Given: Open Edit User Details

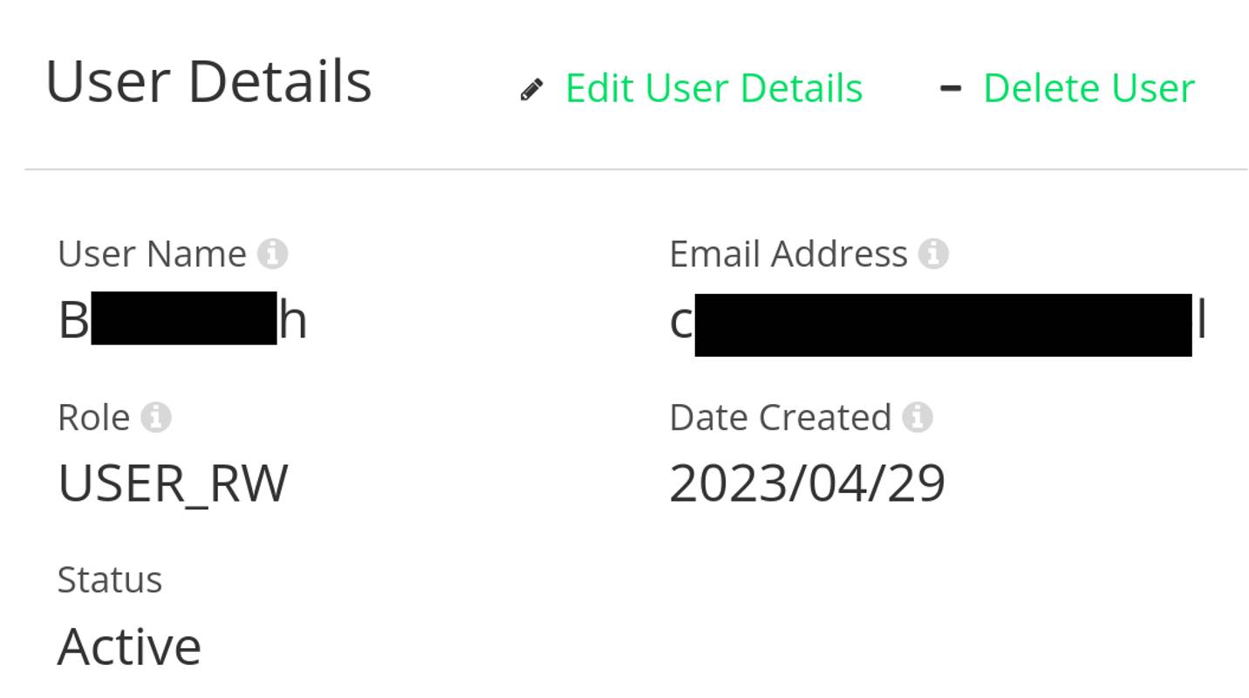Looking at the screenshot, I should [714, 88].
